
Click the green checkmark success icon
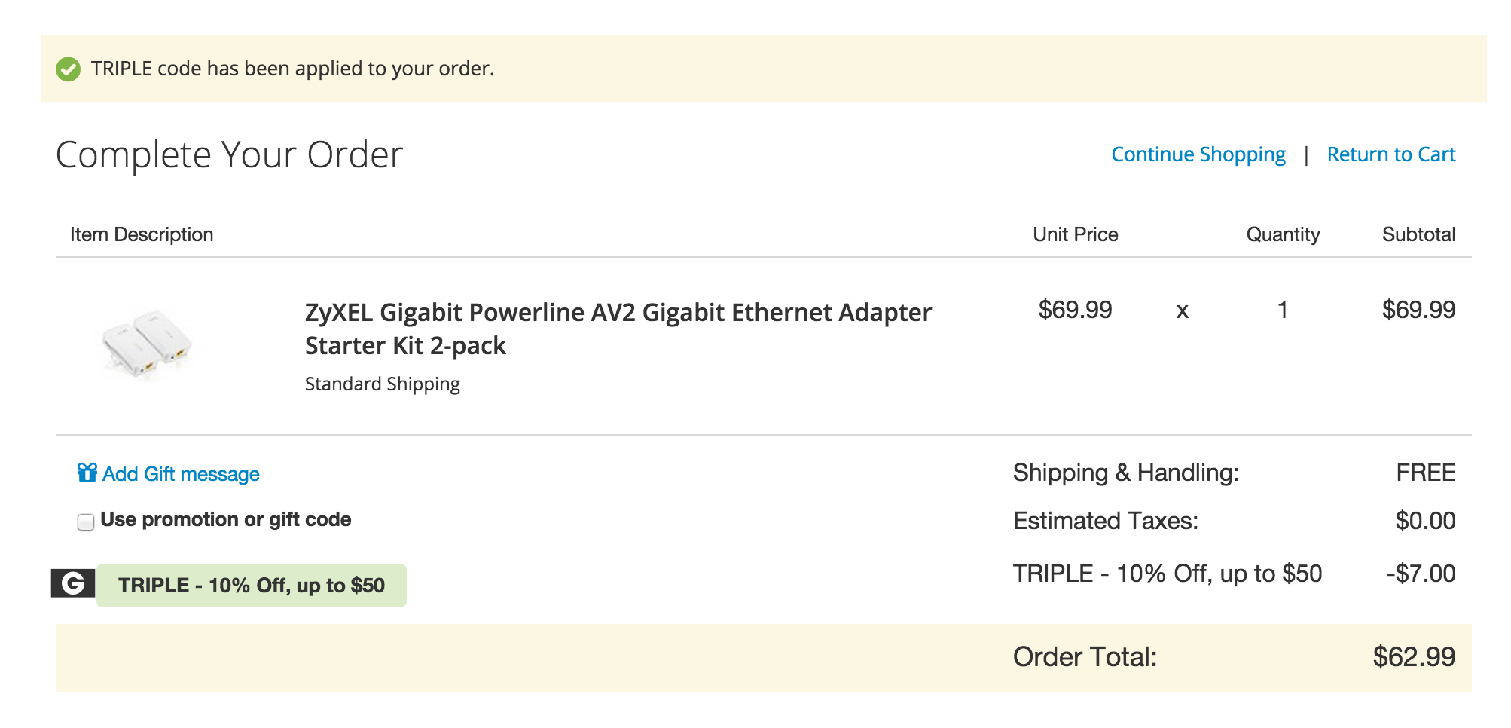point(68,69)
